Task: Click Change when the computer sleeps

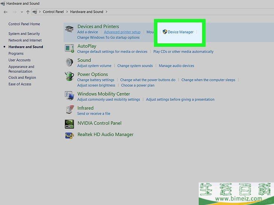Action: click(208, 80)
